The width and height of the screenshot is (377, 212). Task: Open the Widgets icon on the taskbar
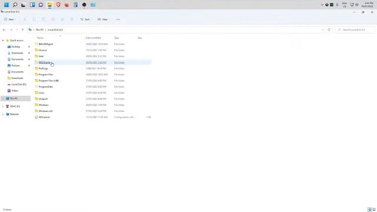tap(32, 5)
